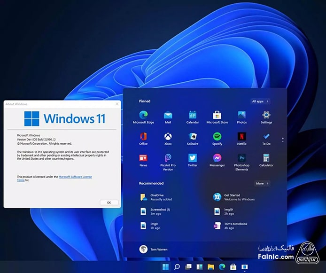The image size is (326, 273).
Task: Open the Microsoft Software License Terms link
Action: (x=75, y=177)
